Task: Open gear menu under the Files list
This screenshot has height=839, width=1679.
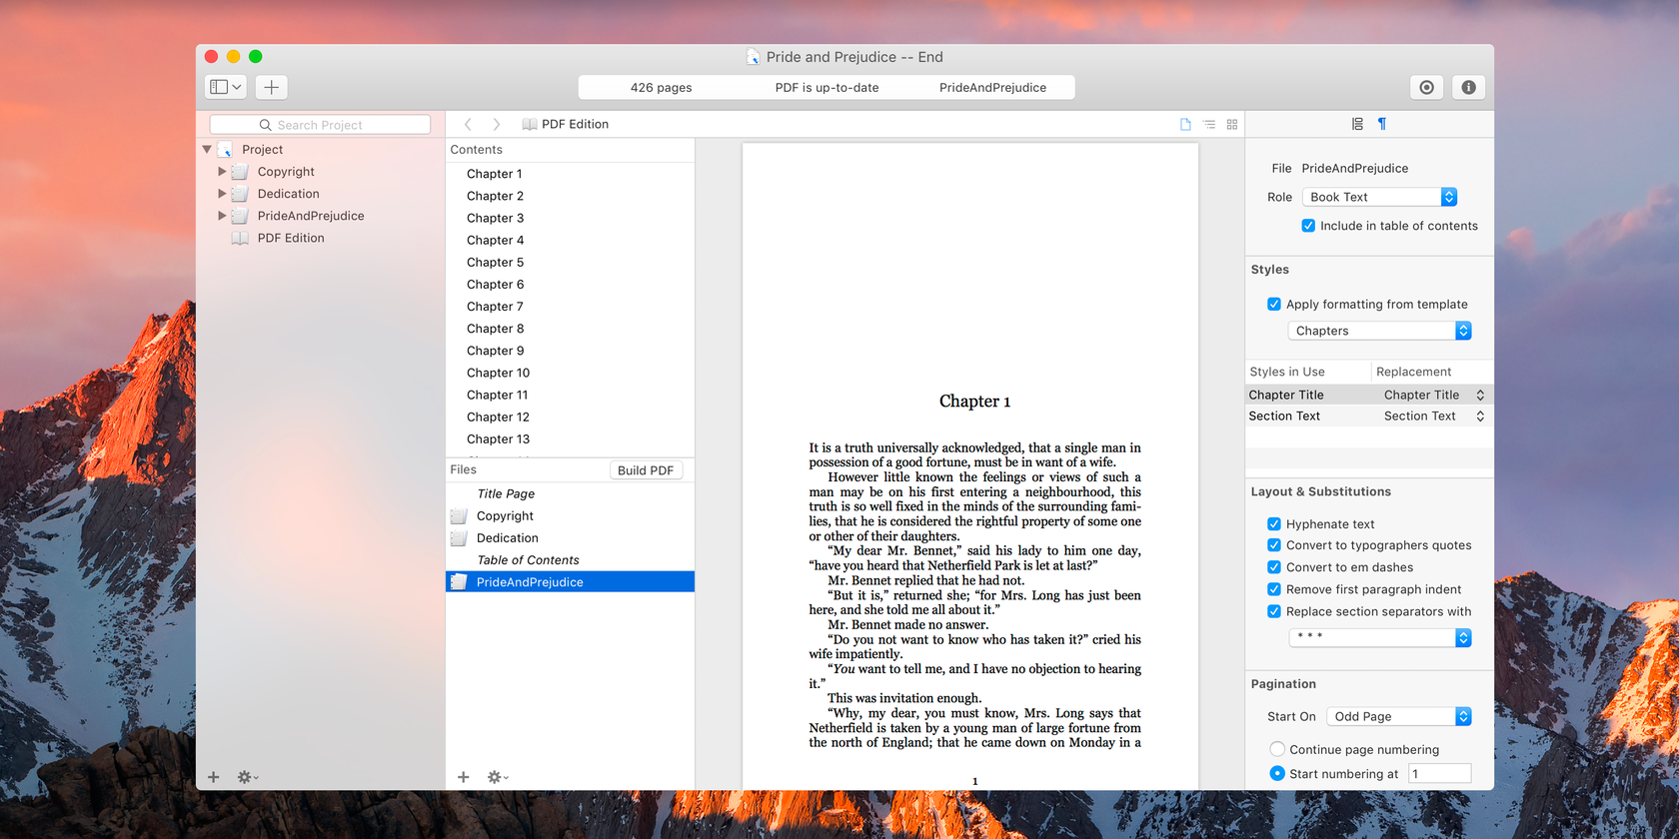Action: pos(497,776)
